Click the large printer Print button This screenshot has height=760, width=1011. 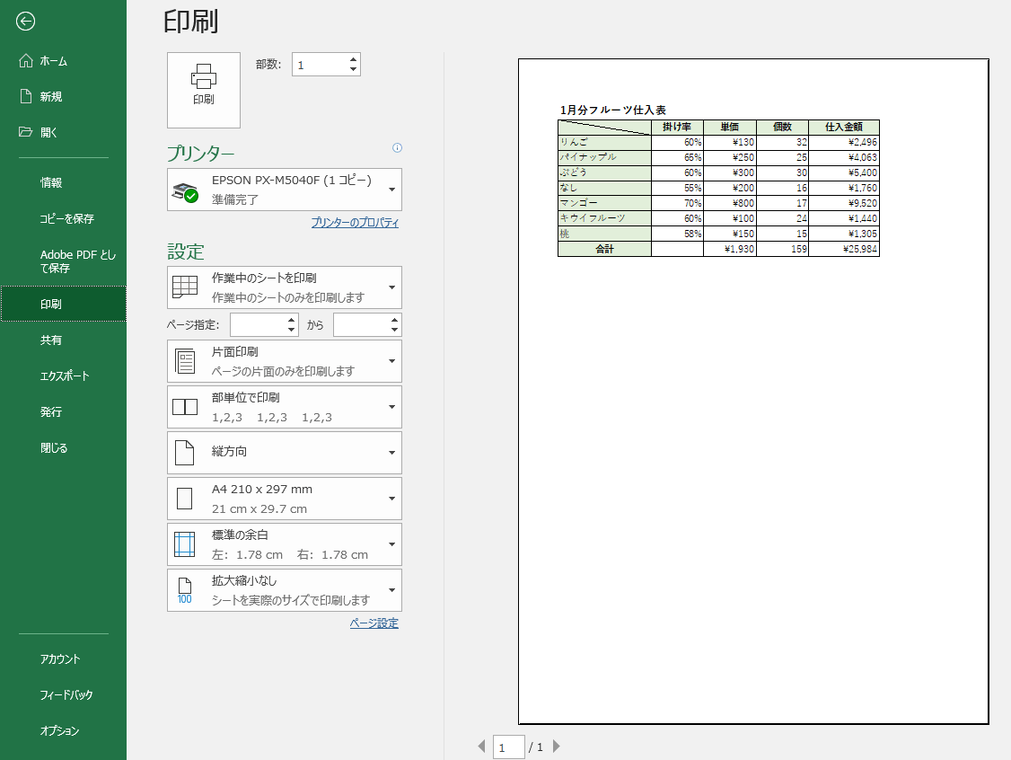tap(204, 91)
